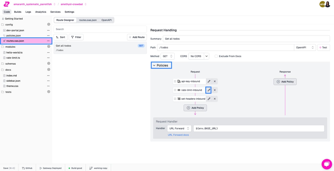Image resolution: width=334 pixels, height=171 pixels.
Task: Toggle Exclude From Docs checkbox
Action: coord(216,56)
